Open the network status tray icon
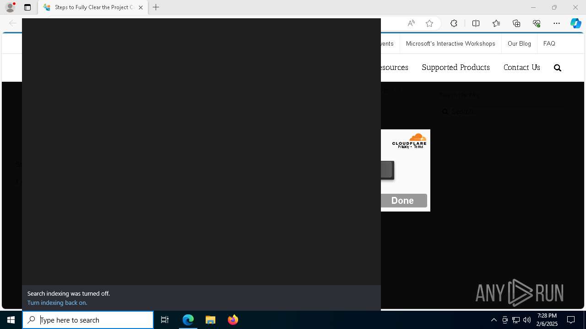Viewport: 586px width, 329px height. point(516,320)
